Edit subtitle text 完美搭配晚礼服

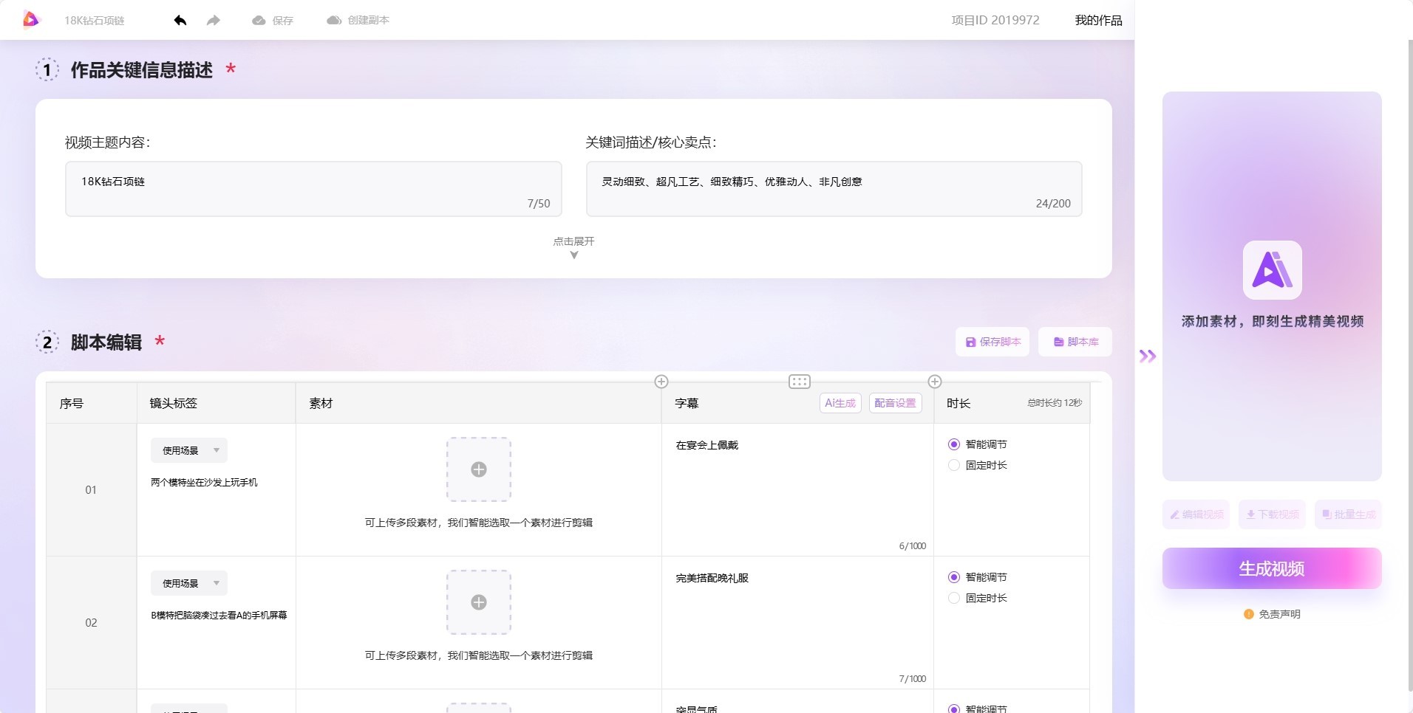coord(712,578)
